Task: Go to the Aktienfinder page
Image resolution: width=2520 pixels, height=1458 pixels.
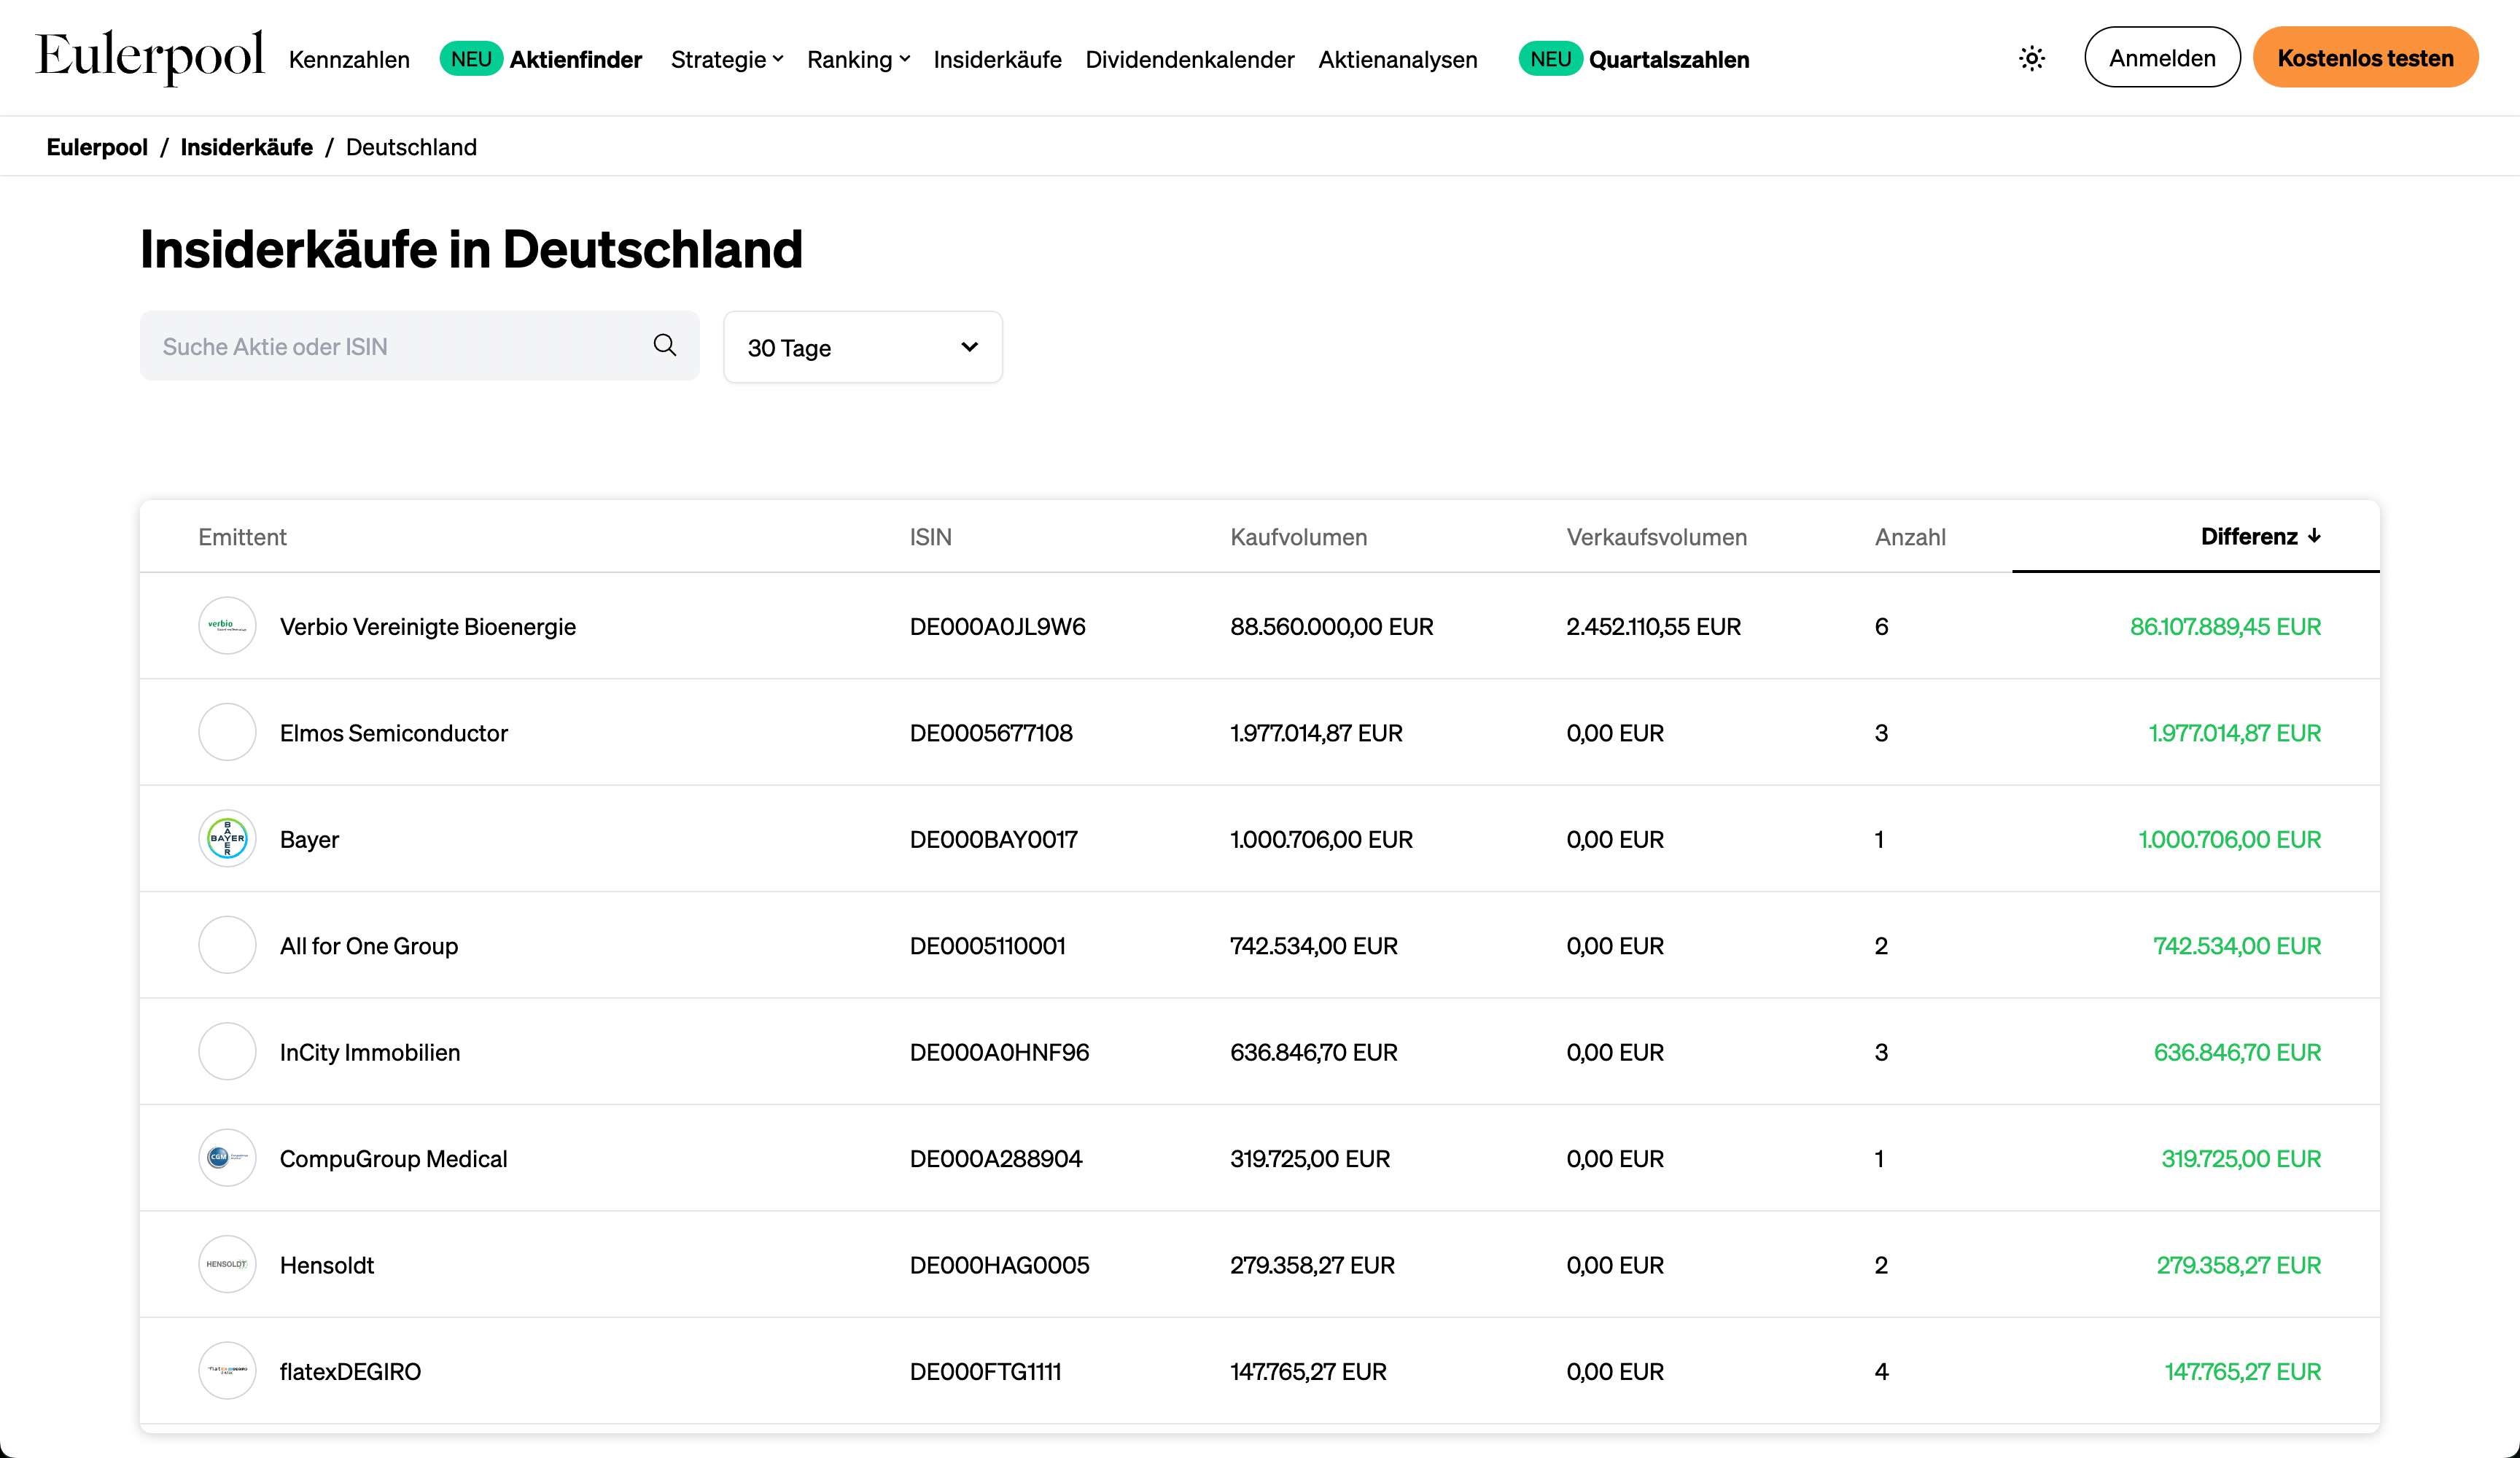Action: coord(575,60)
